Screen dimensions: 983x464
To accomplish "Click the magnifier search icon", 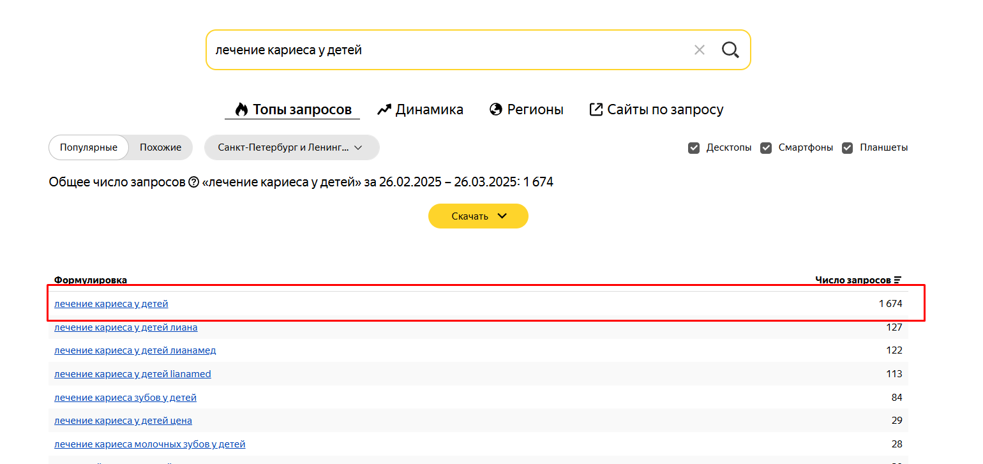I will tap(730, 49).
